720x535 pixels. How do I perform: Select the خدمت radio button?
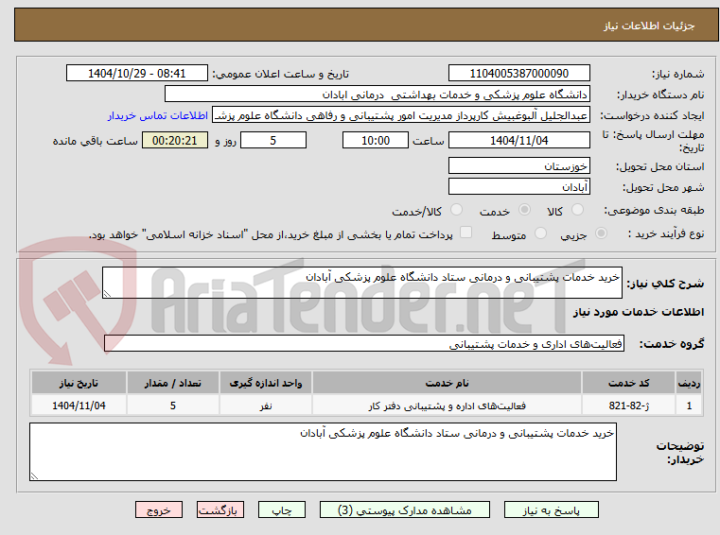(x=524, y=210)
